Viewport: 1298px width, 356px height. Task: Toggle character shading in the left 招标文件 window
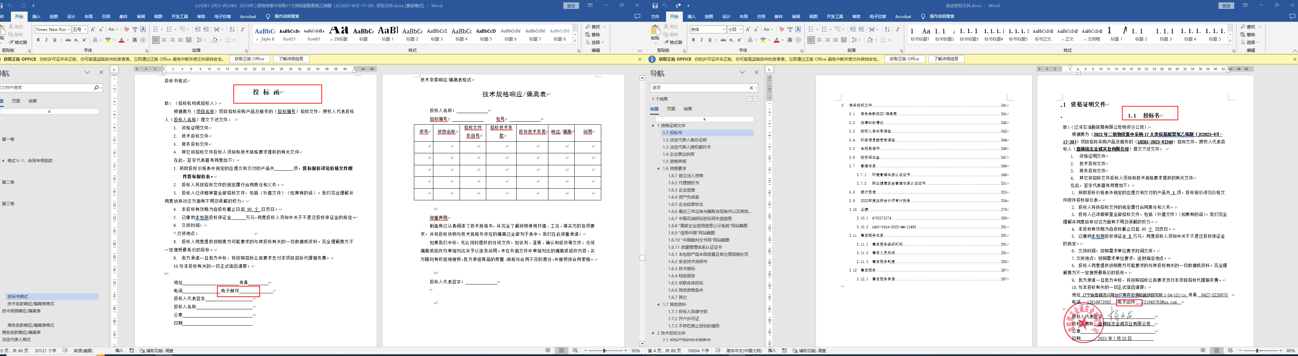(x=134, y=40)
